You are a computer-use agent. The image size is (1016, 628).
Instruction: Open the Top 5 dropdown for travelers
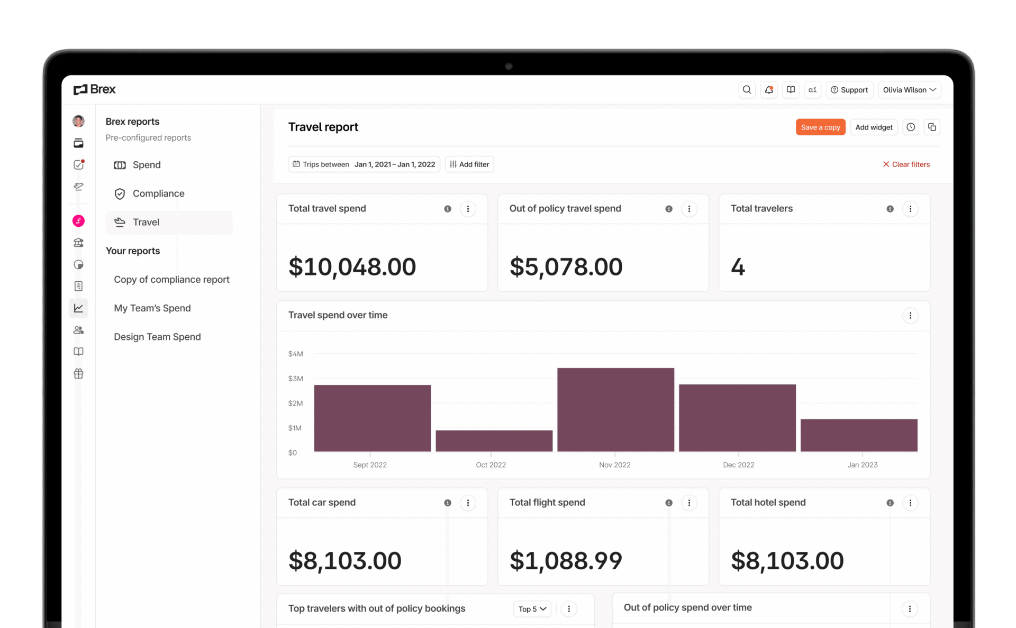click(x=531, y=609)
